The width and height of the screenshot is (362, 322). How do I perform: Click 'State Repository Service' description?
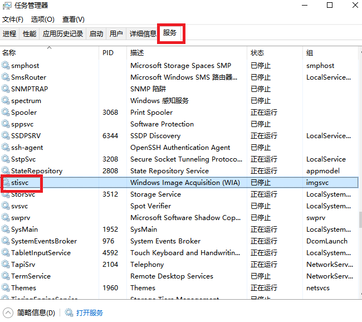169,170
